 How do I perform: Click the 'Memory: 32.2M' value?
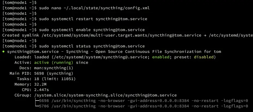point(40,84)
